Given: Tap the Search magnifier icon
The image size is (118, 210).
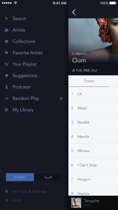Looking at the screenshot, I should tap(7, 18).
